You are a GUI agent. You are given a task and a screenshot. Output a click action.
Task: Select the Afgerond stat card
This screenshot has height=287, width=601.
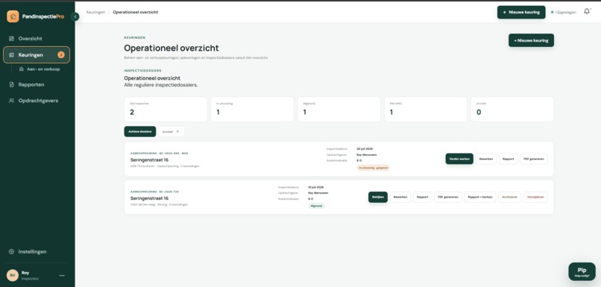click(x=339, y=109)
